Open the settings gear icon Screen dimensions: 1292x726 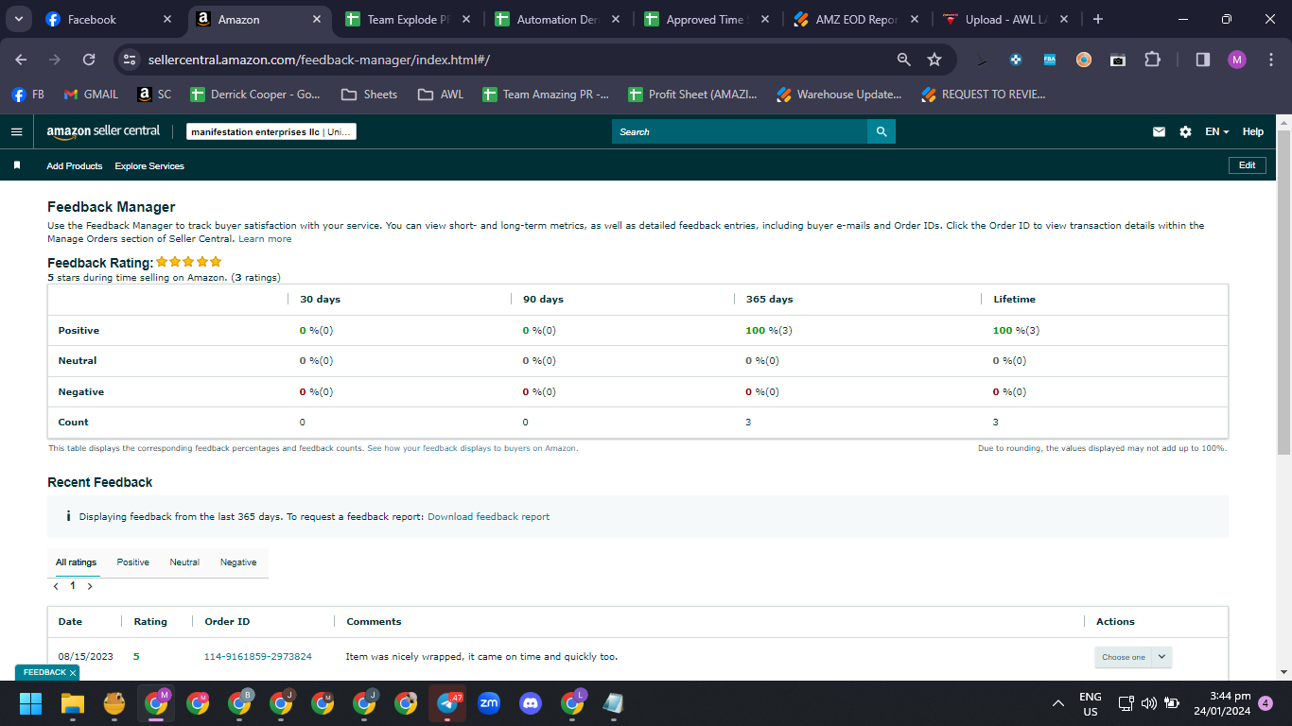[1185, 132]
